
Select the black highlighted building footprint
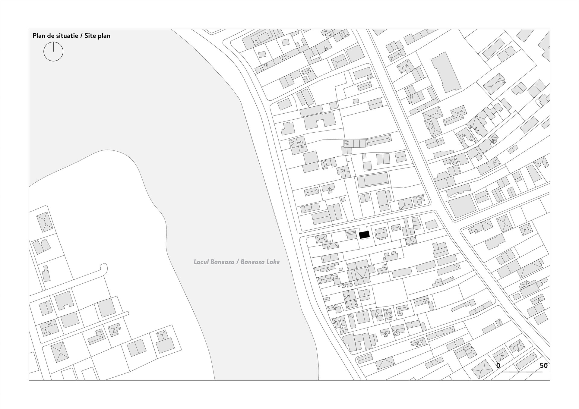(x=364, y=235)
